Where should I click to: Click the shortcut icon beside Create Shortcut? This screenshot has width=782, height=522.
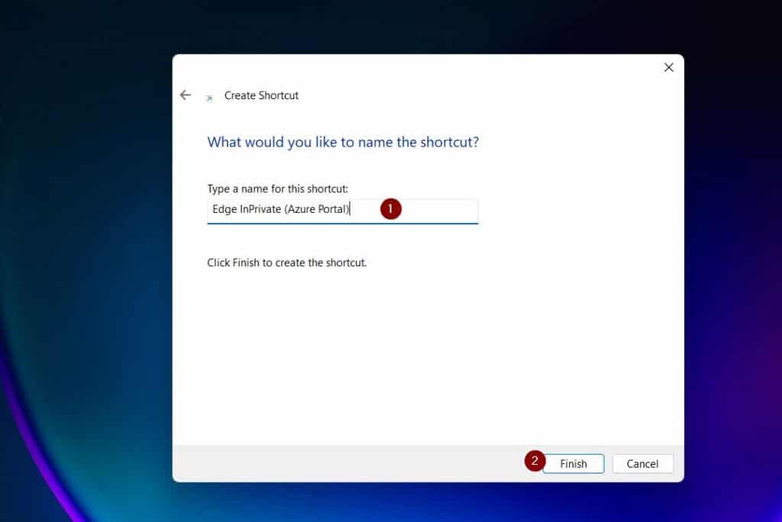point(209,98)
